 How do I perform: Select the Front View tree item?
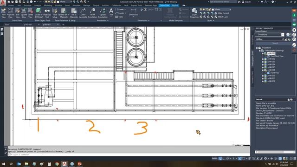[x=275, y=73]
